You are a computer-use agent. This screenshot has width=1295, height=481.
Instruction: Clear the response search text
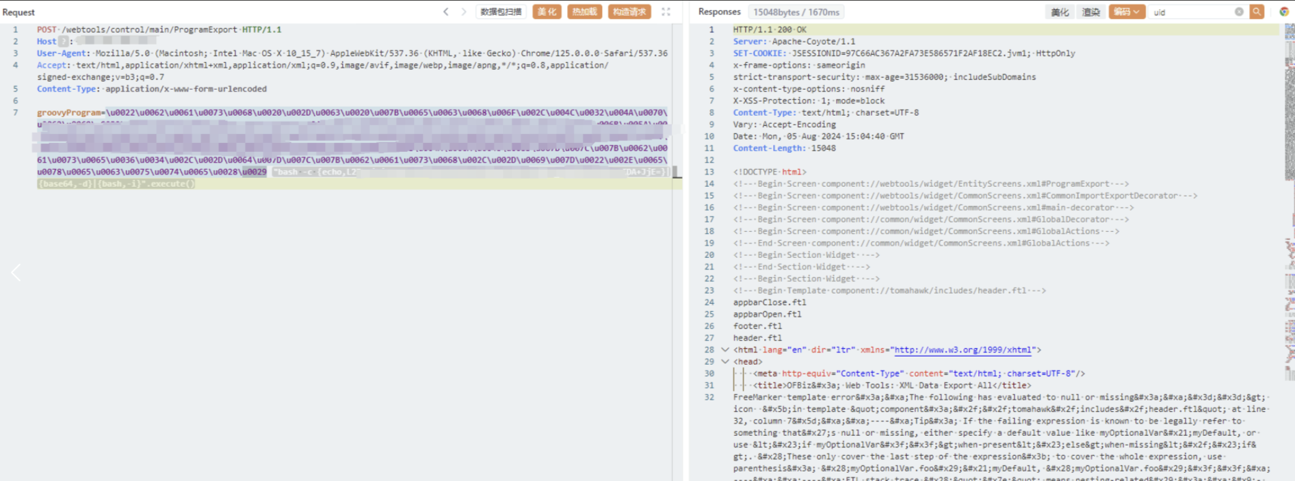tap(1239, 12)
